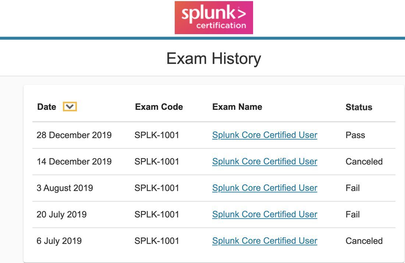Viewport: 405px width, 263px height.
Task: Open Splunk Core Certified User for 14 December 2019
Action: 265,162
